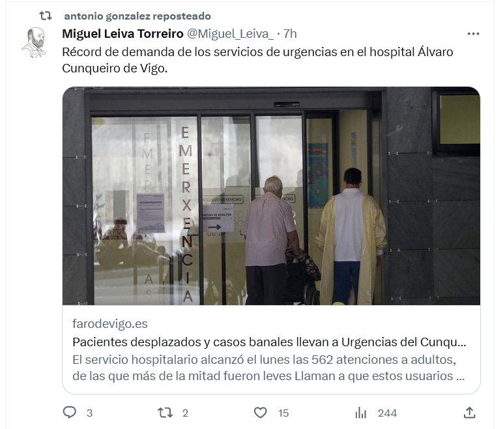
Task: Open view analytics bar chart icon
Action: [x=360, y=413]
